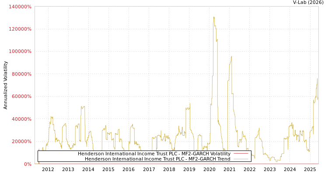This screenshot has width=328, height=175.
Task: Select the MF2-GARCH Trend legend label
Action: [157, 159]
